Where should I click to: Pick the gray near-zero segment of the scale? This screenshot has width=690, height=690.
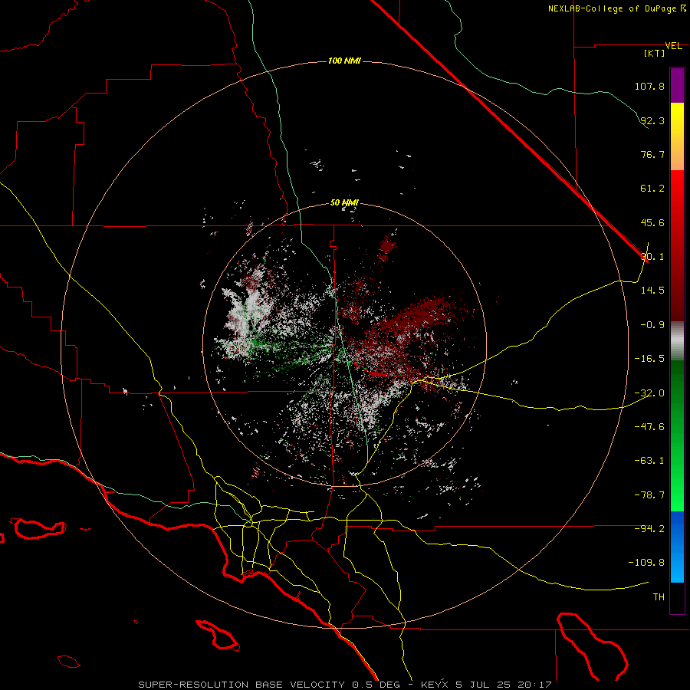coord(677,340)
